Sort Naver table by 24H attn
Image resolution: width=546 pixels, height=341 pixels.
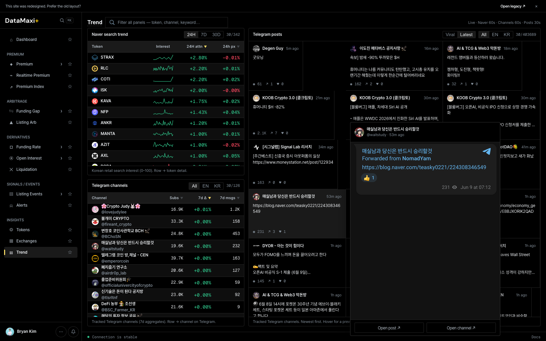(x=197, y=47)
